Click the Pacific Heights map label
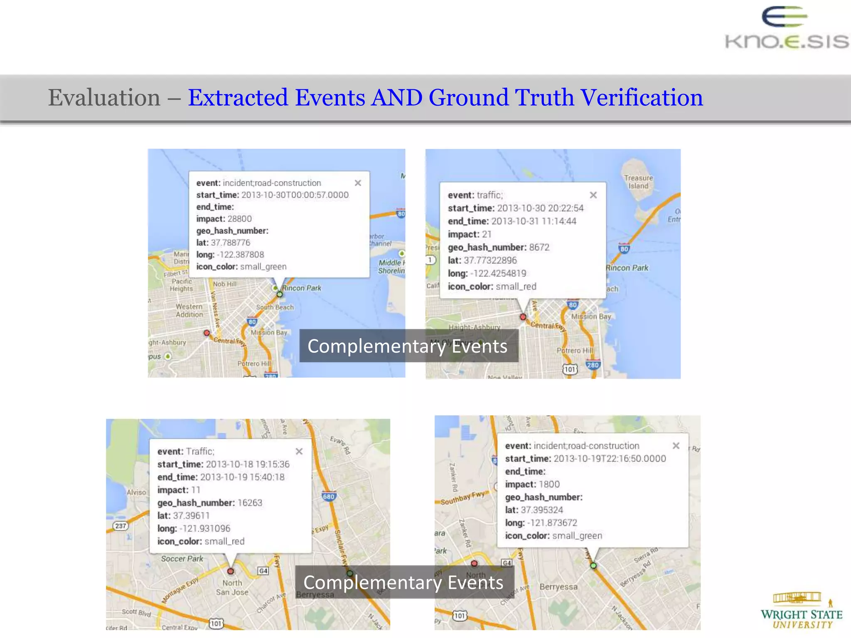 coord(182,285)
